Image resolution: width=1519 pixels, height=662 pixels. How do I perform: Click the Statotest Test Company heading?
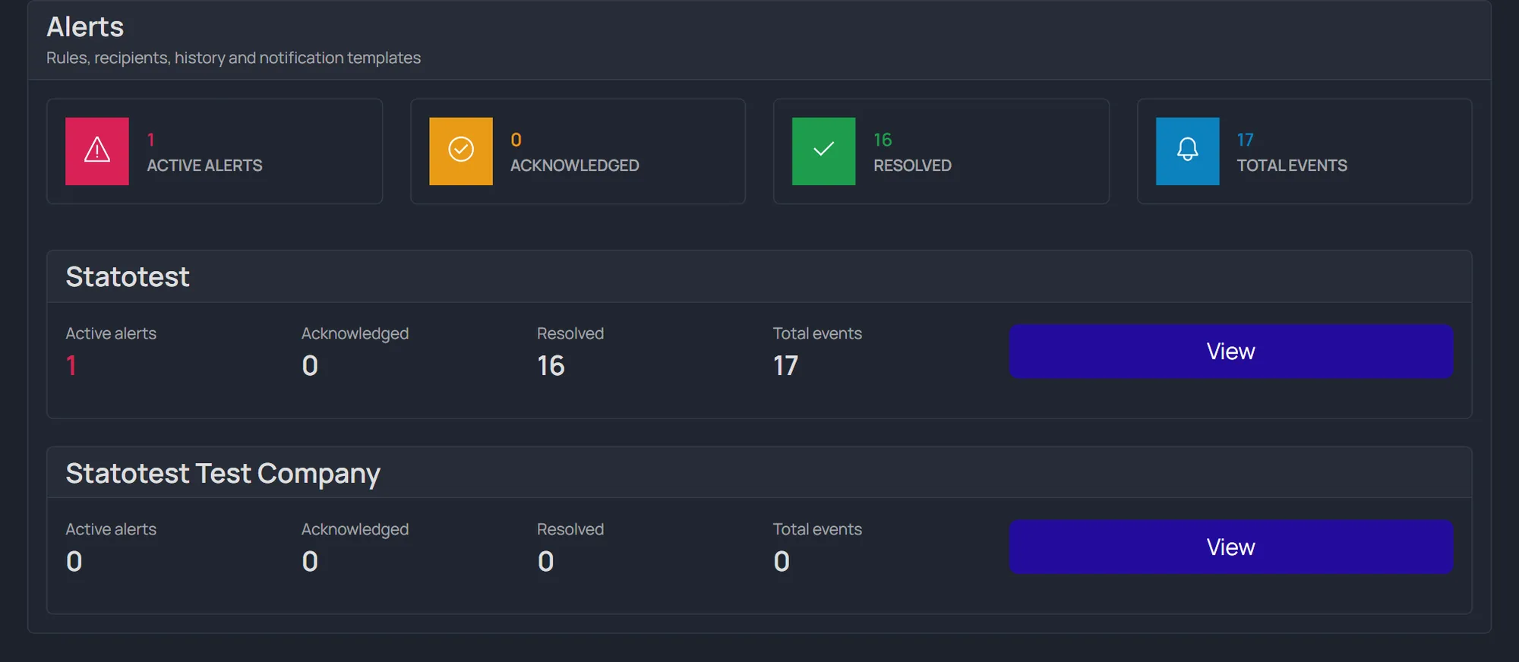[223, 473]
